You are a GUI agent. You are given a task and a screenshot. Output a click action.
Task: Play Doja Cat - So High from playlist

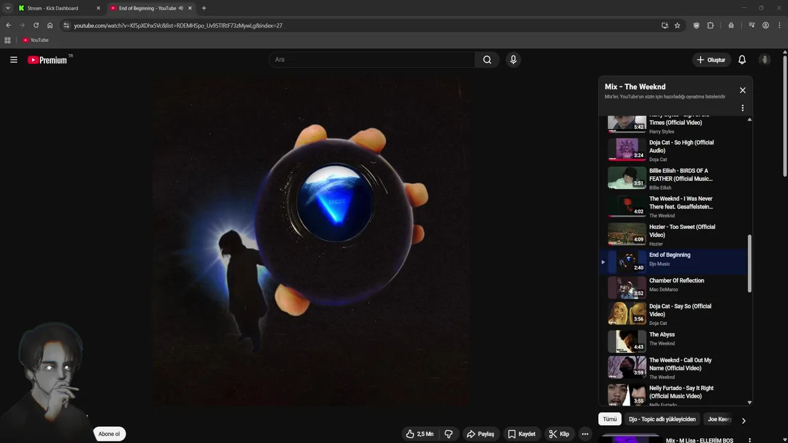pyautogui.click(x=674, y=150)
